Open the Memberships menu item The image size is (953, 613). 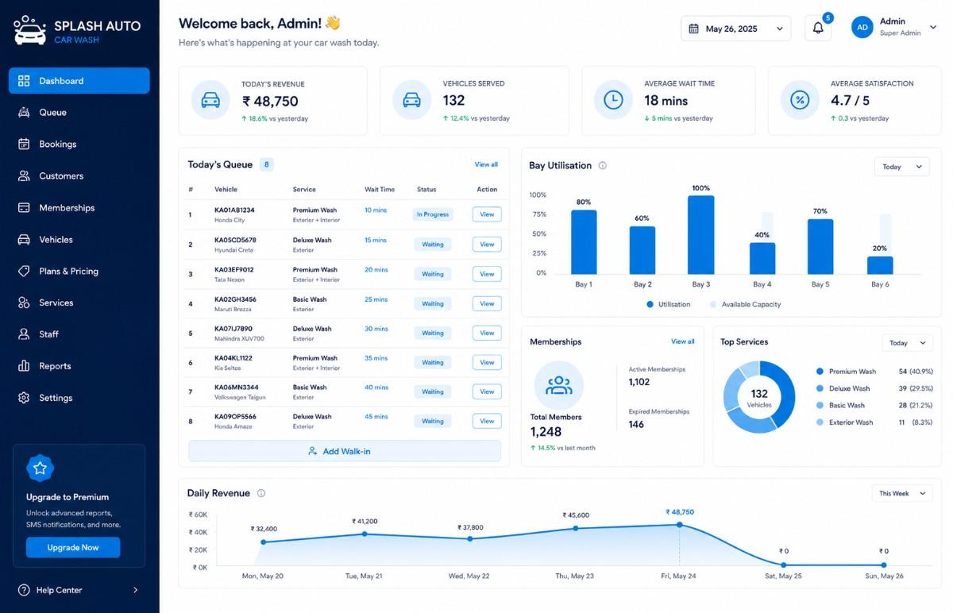[79, 208]
